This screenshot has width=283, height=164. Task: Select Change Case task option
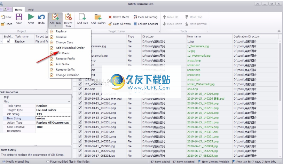pyautogui.click(x=70, y=42)
